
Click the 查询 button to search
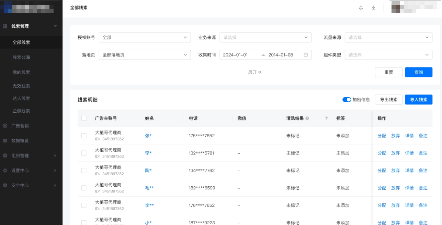(419, 72)
